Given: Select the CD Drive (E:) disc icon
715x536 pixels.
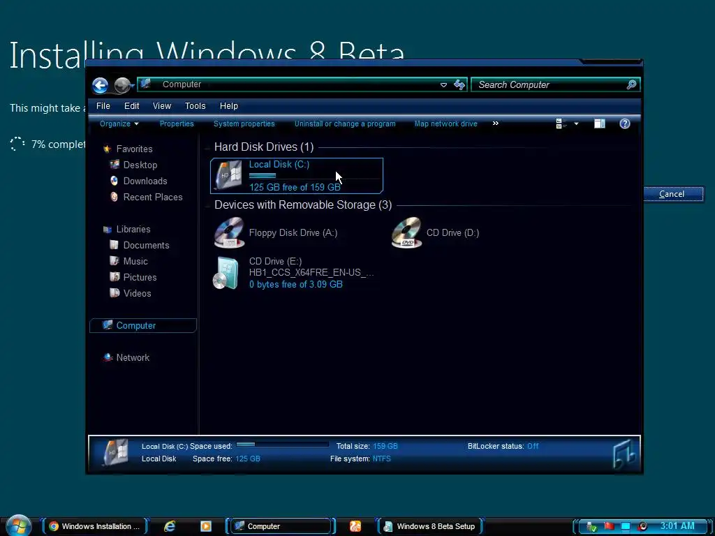Looking at the screenshot, I should pos(226,273).
